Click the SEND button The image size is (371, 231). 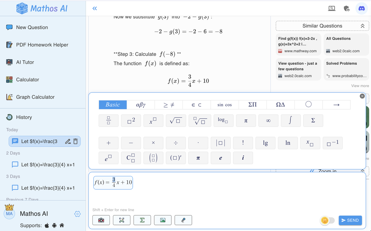350,220
